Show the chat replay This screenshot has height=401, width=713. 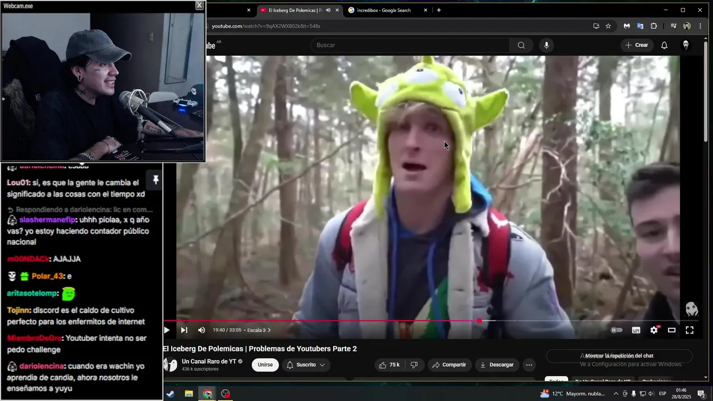pos(619,356)
